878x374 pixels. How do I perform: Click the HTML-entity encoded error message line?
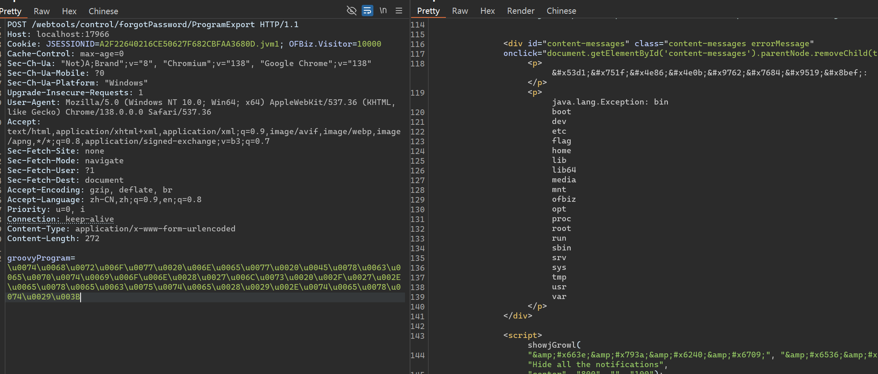[710, 73]
